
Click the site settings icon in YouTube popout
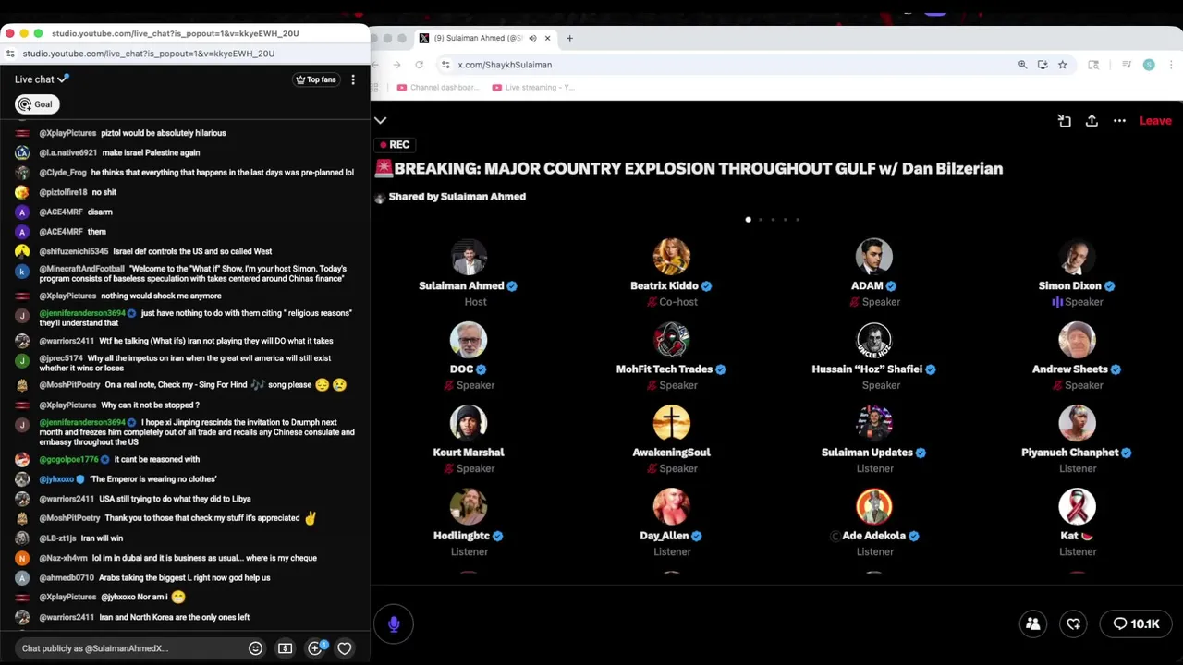(10, 54)
